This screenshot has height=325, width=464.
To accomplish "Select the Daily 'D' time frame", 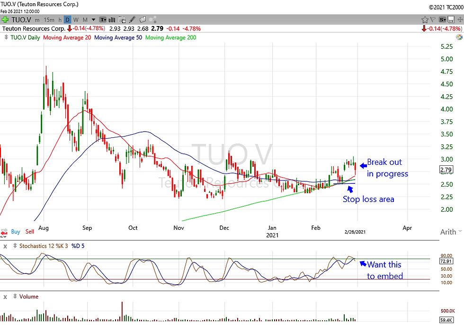I will click(67, 20).
